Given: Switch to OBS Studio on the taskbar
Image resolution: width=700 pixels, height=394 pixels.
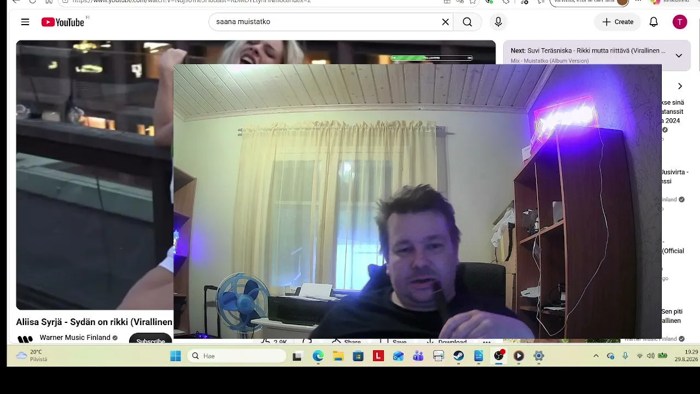Looking at the screenshot, I should (x=499, y=356).
